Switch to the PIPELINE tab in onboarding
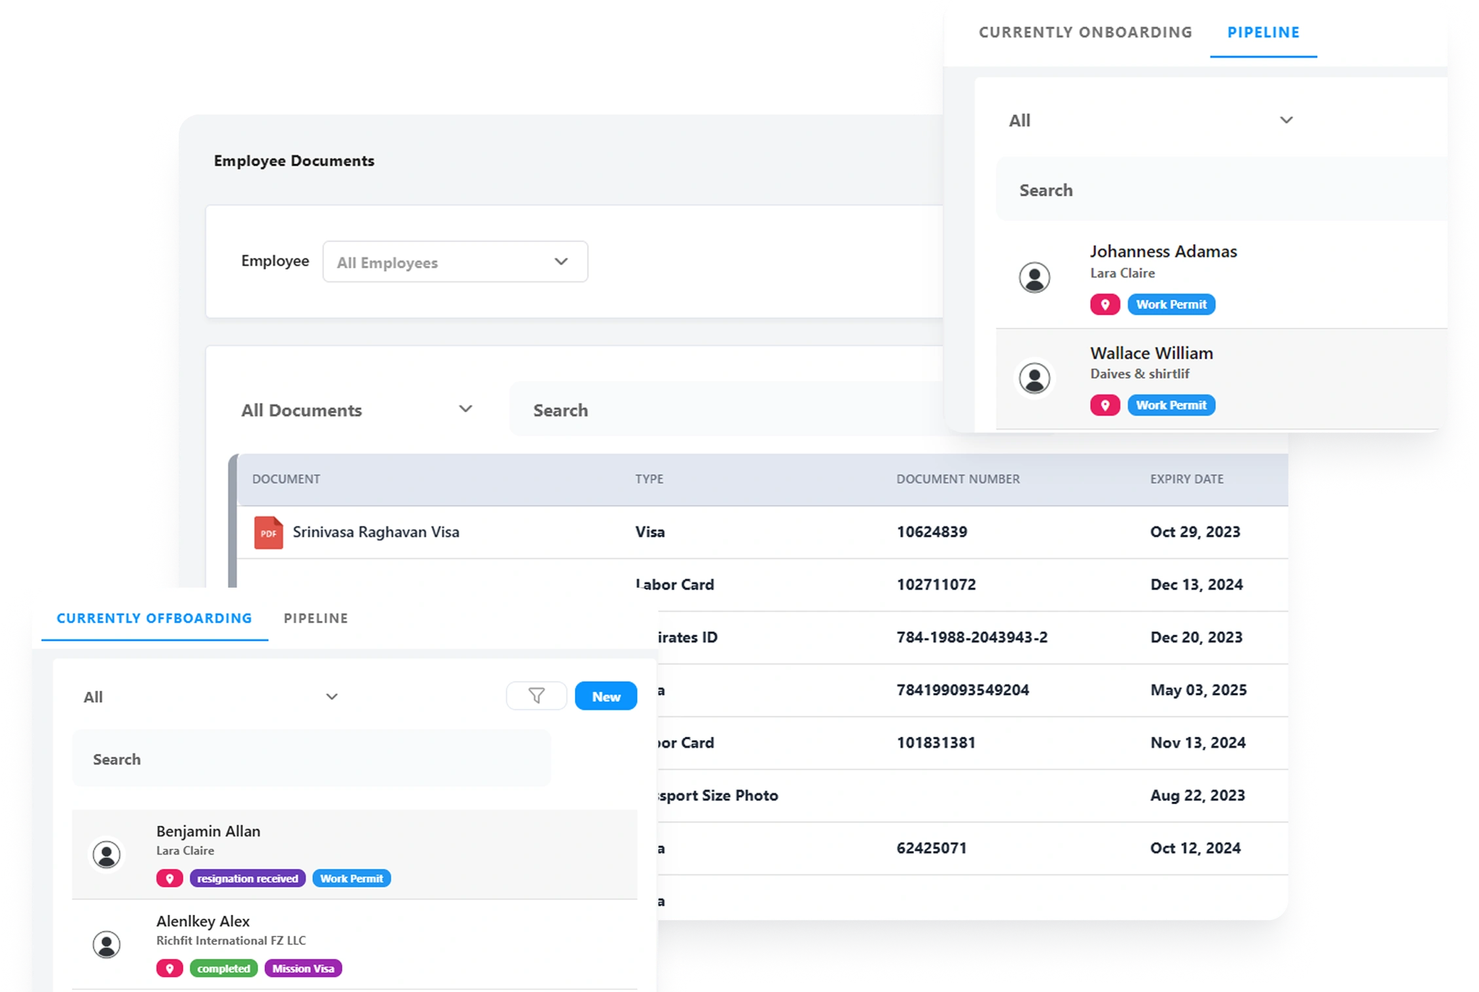This screenshot has width=1479, height=992. [x=1263, y=32]
